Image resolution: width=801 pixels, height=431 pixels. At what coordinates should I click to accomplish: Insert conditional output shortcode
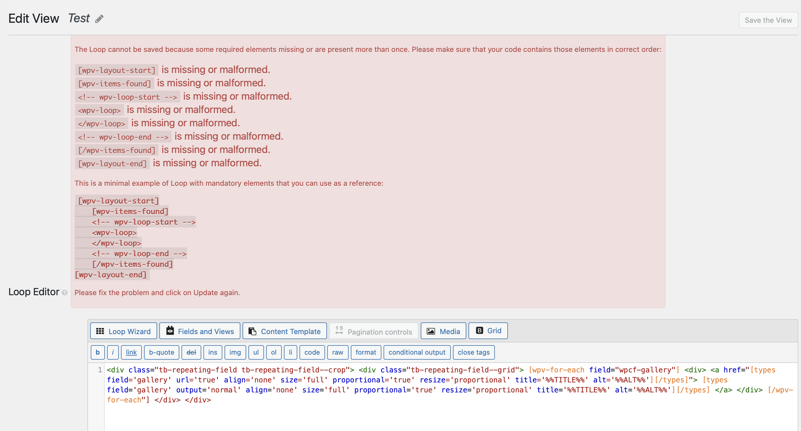417,352
